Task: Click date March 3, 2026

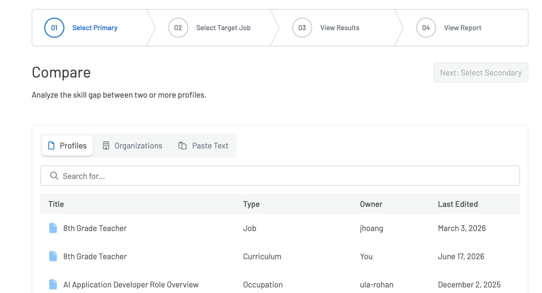Action: coord(462,228)
